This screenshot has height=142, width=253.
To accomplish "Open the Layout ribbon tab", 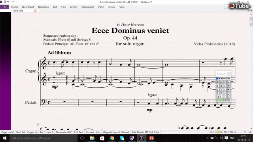I will (x=74, y=7).
